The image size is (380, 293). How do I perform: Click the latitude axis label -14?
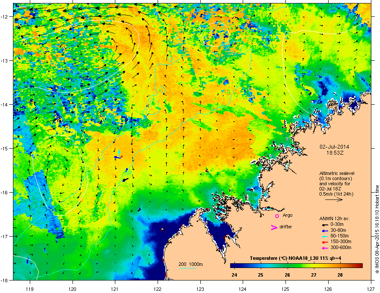point(5,104)
